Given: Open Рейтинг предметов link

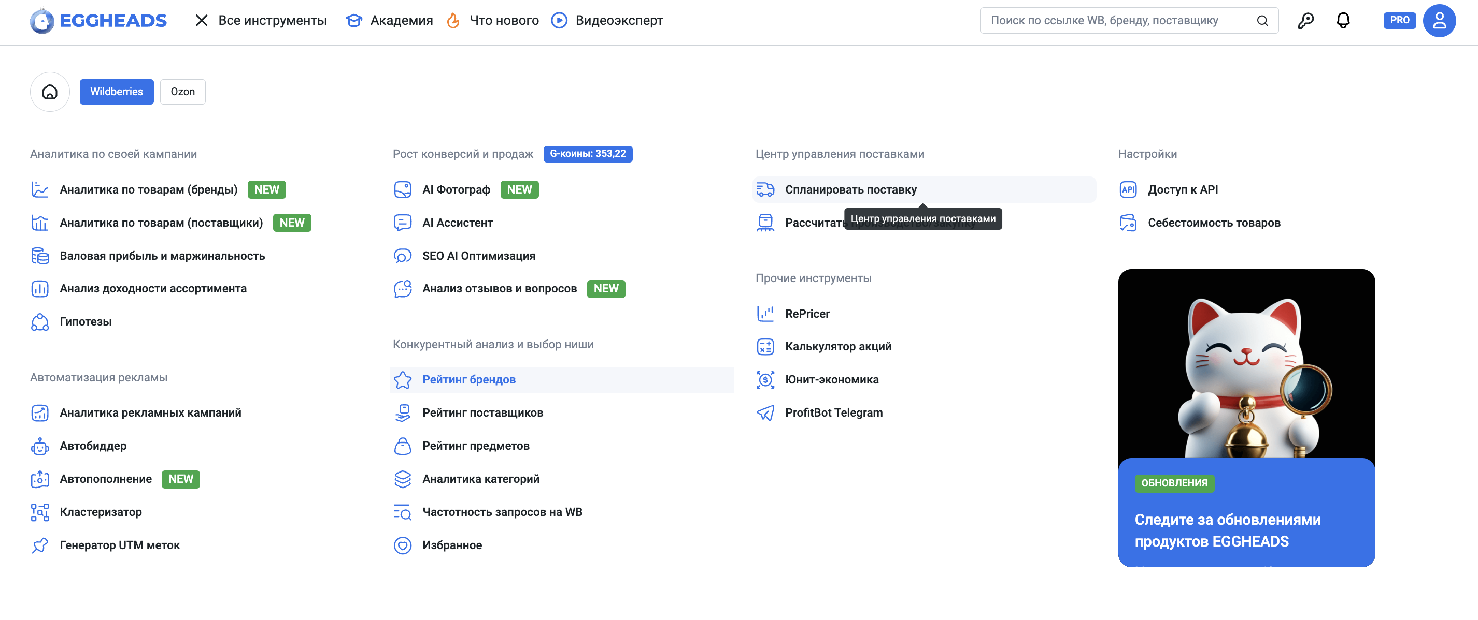Looking at the screenshot, I should 476,447.
